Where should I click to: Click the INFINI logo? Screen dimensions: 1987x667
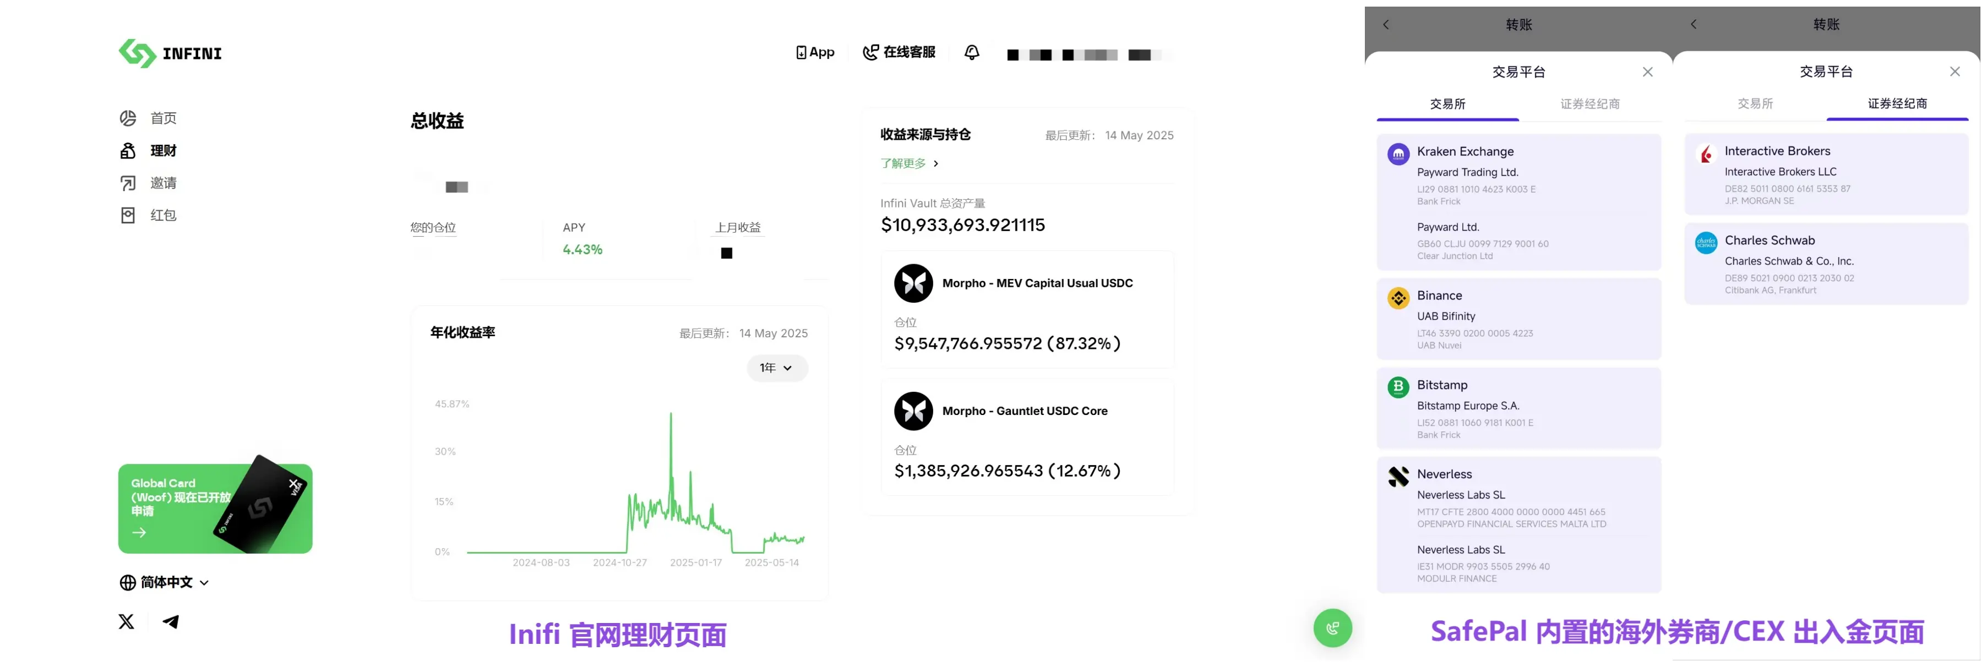coord(170,53)
